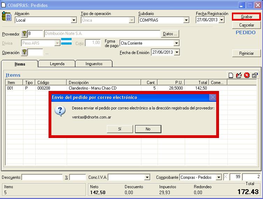Image resolution: width=263 pixels, height=199 pixels.
Task: Click the red delete item icon
Action: [247, 75]
